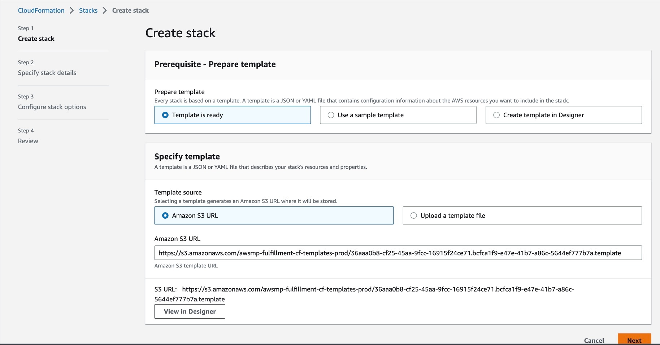Viewport: 660px width, 345px height.
Task: Go to Stacks breadcrumb link
Action: tap(88, 10)
